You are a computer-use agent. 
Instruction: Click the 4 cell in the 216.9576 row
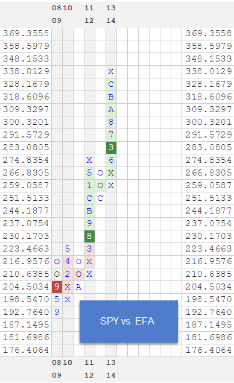coord(68,262)
